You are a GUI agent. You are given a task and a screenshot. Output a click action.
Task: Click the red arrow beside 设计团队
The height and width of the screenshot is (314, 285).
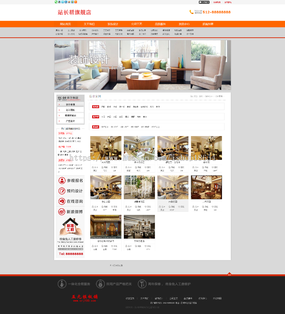click(59, 110)
